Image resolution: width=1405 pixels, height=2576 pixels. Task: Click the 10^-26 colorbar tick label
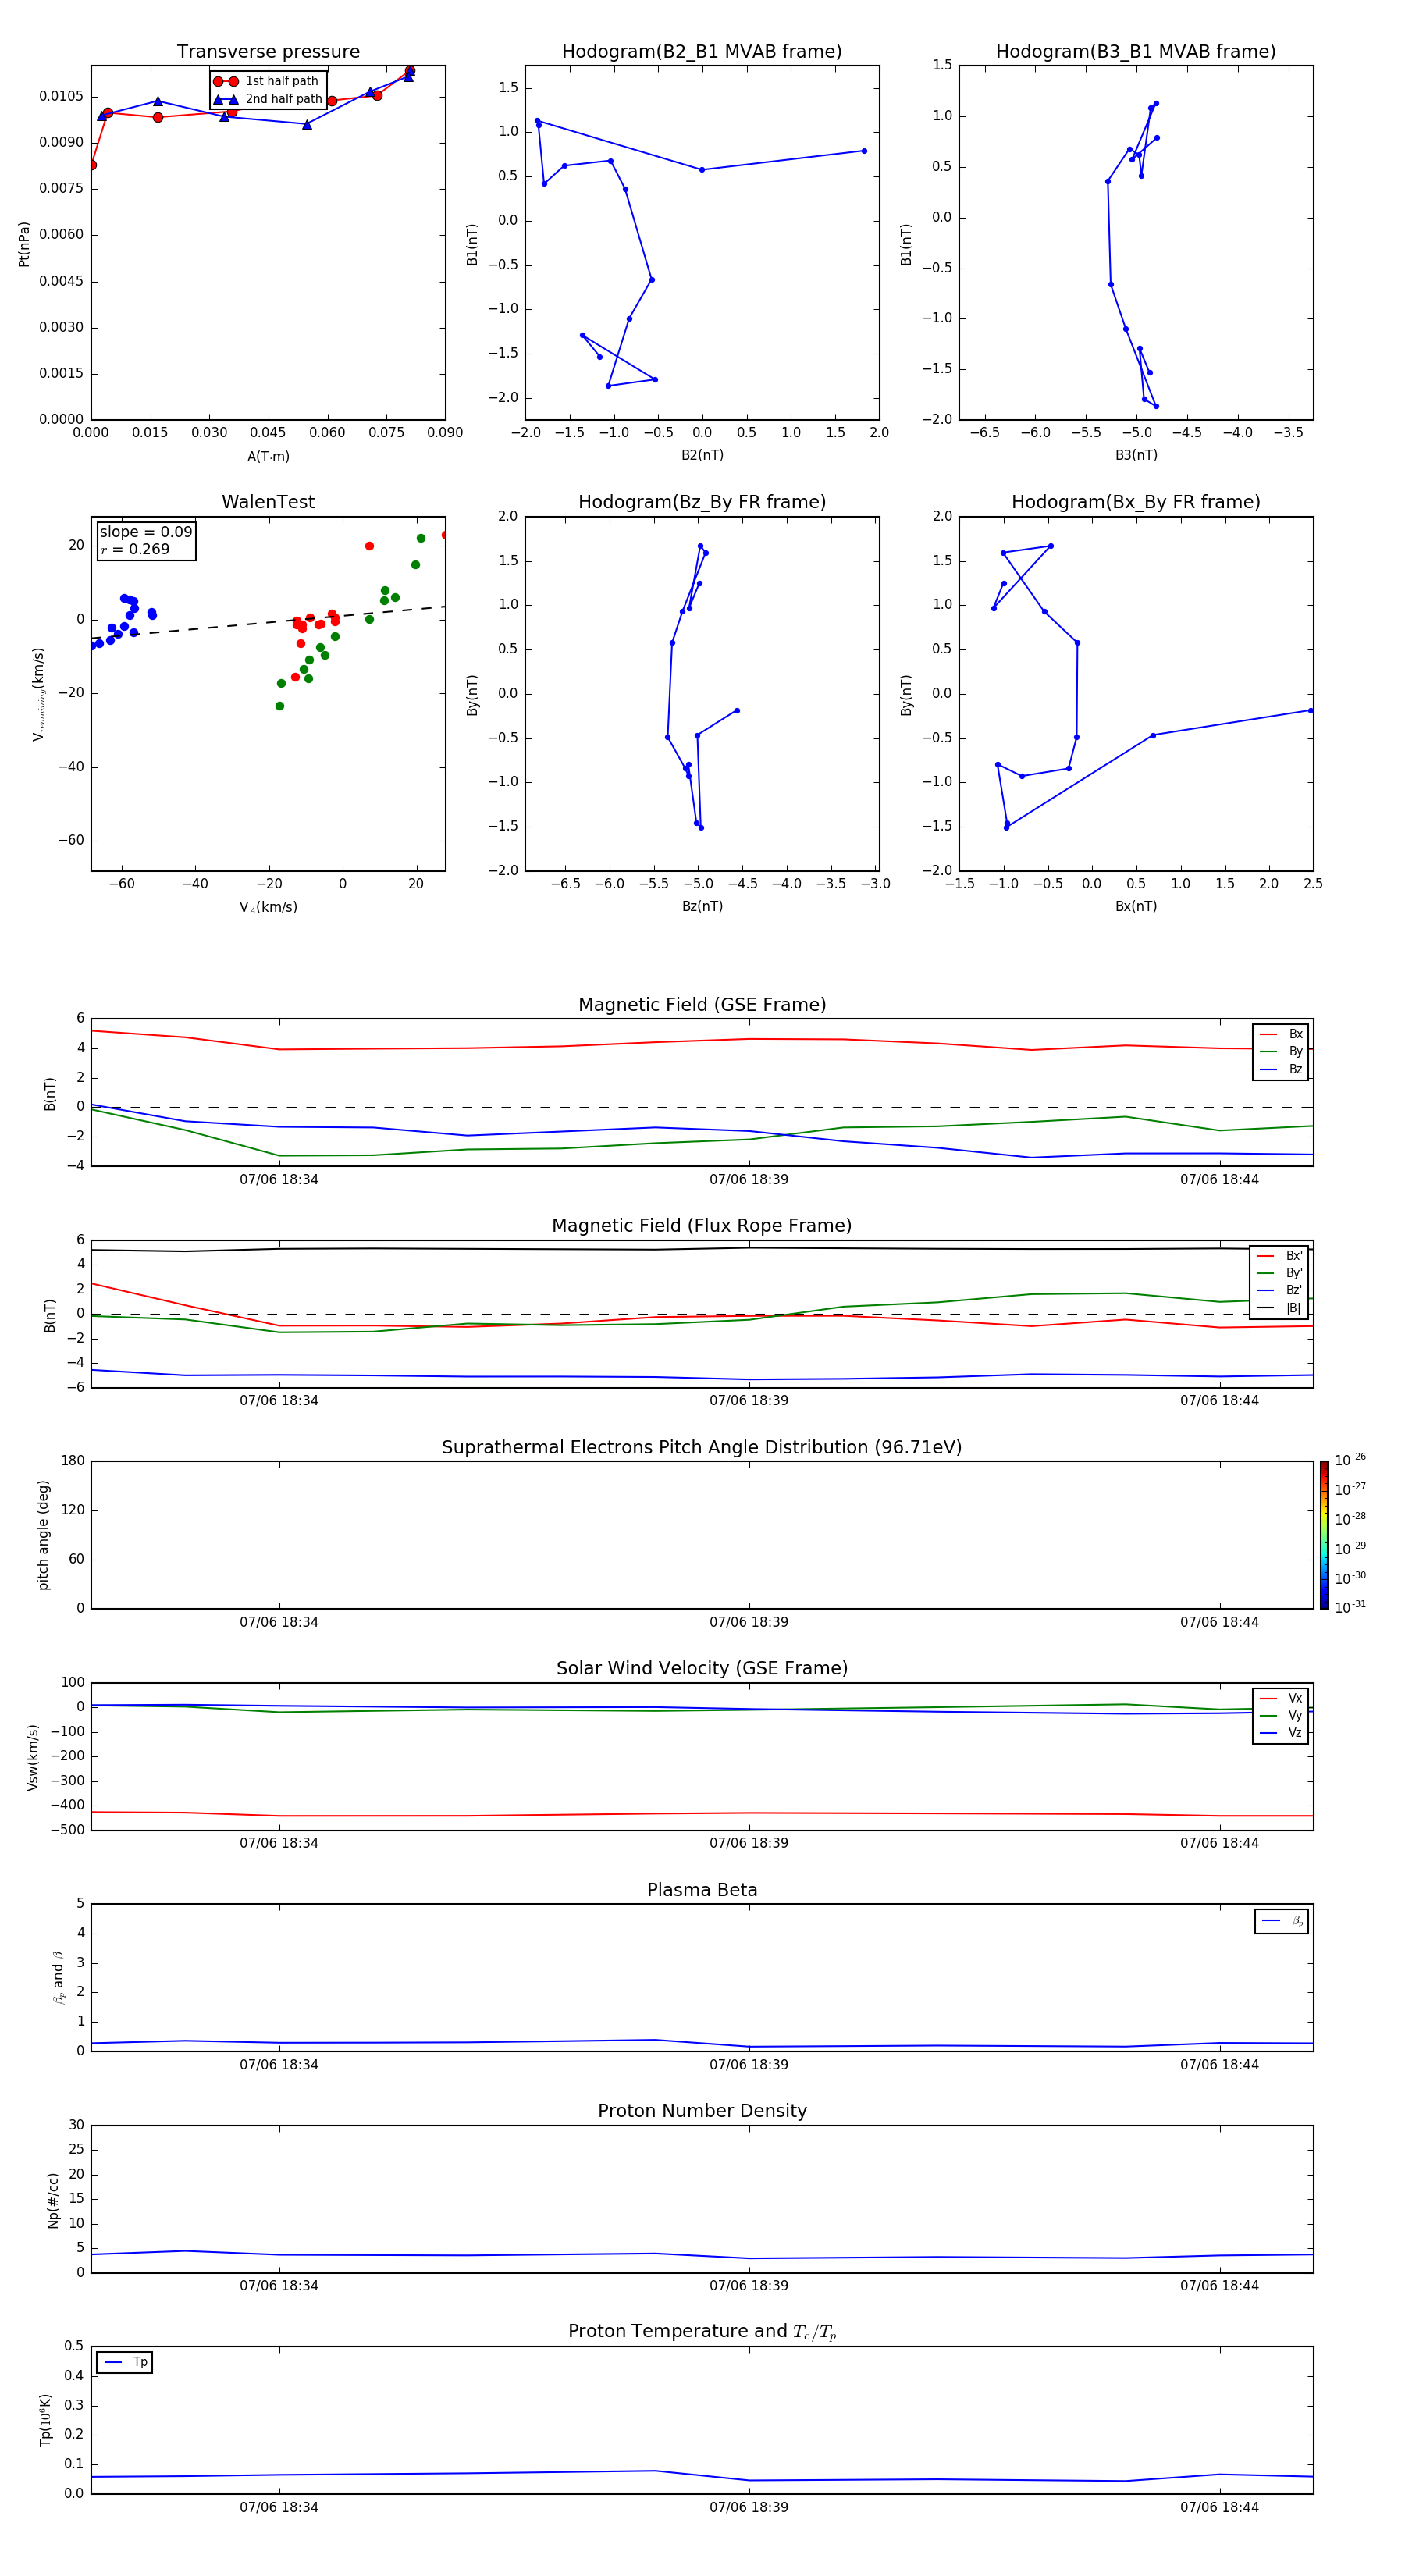click(x=1350, y=1460)
